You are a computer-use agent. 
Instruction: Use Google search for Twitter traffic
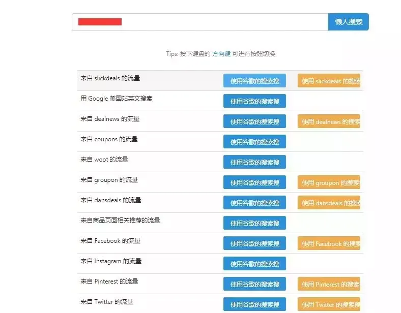(x=254, y=304)
